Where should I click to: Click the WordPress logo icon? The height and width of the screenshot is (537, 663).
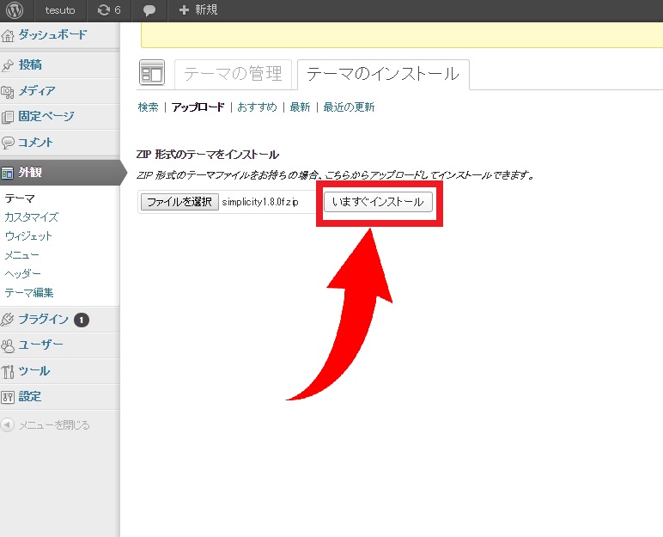pyautogui.click(x=14, y=10)
